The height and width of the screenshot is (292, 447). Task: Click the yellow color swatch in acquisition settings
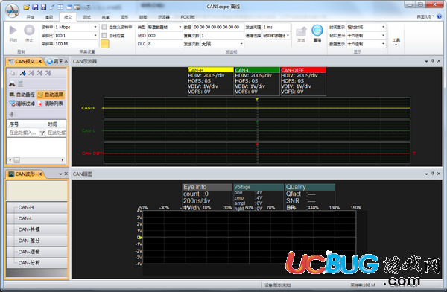click(x=104, y=44)
